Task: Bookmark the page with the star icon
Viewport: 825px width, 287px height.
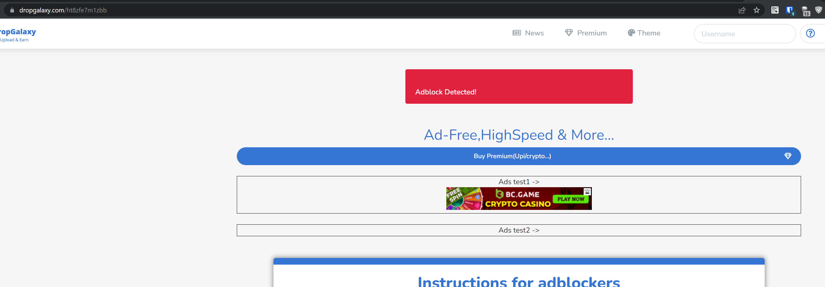Action: point(757,10)
